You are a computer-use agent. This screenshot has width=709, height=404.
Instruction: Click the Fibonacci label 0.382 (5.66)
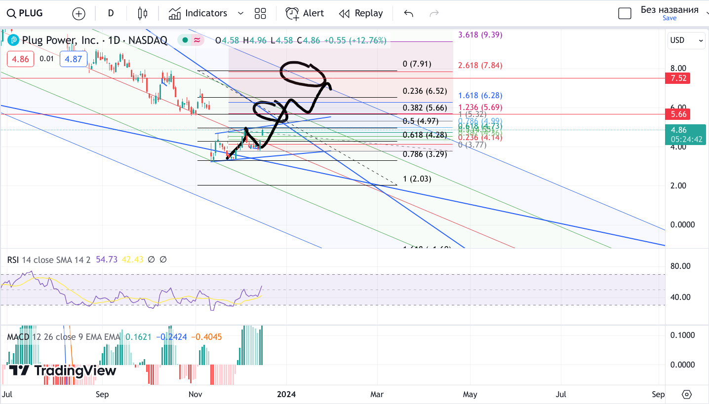[425, 108]
